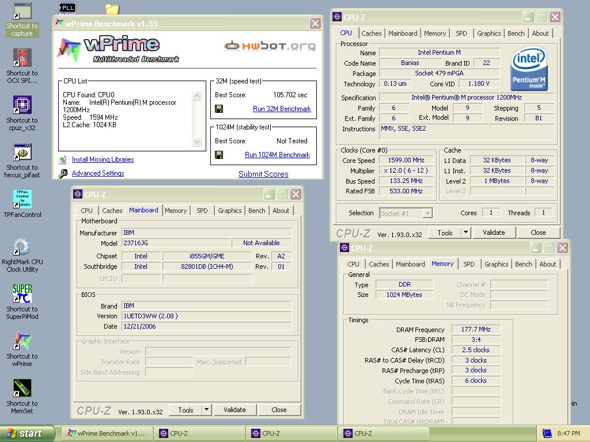Click Run 1024M Benchmark link
Screen dimensions: 590x442
[277, 155]
